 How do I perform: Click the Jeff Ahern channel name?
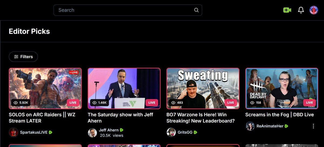(109, 130)
